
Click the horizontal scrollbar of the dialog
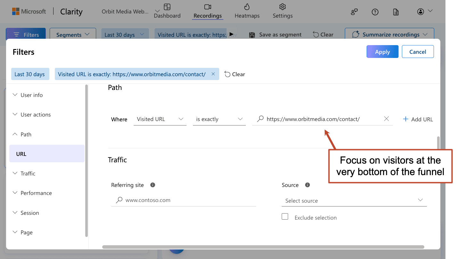(x=263, y=247)
